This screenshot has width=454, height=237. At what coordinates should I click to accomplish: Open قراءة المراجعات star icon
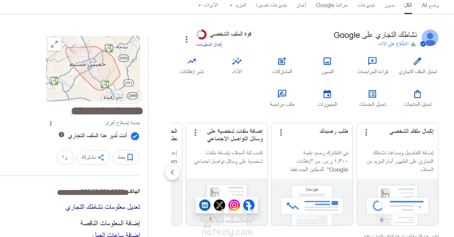372,61
